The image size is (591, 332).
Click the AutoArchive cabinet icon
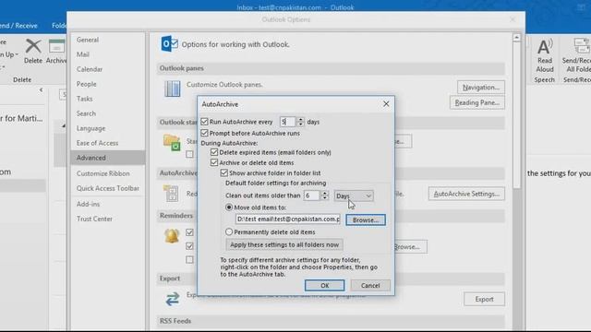coord(171,194)
